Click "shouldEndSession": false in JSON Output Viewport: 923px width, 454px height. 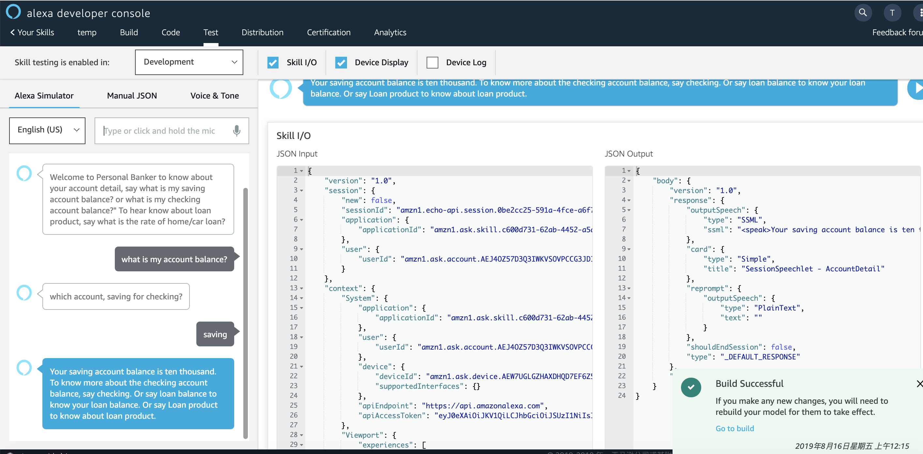[x=741, y=347]
